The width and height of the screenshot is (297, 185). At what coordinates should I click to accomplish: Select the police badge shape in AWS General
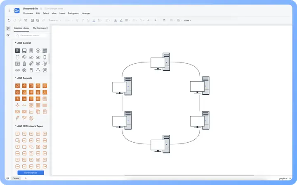(x=45, y=64)
